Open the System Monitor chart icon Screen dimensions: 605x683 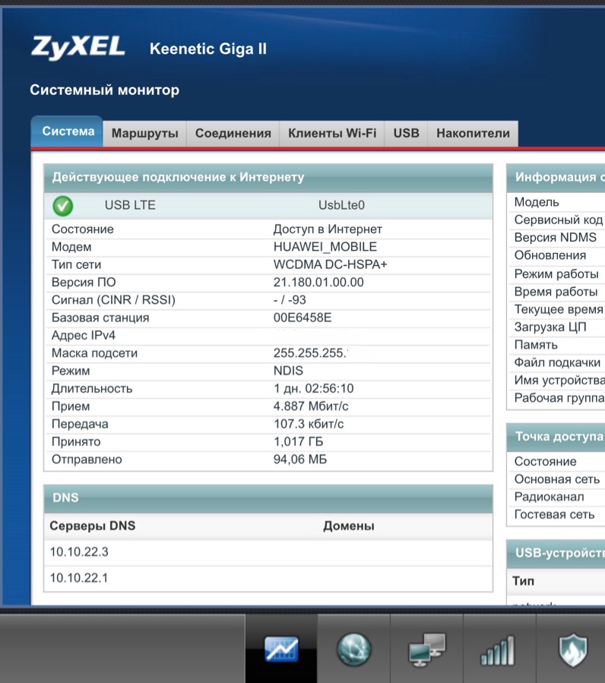tap(281, 649)
